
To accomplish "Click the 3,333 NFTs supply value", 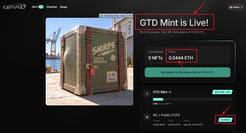I will pyautogui.click(x=159, y=125).
